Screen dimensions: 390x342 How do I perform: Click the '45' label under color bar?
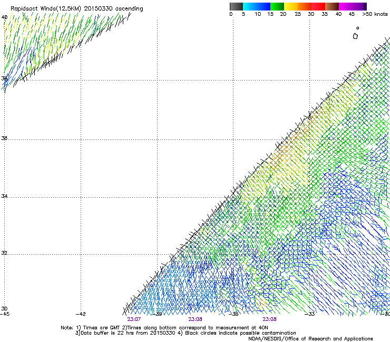[x=352, y=14]
